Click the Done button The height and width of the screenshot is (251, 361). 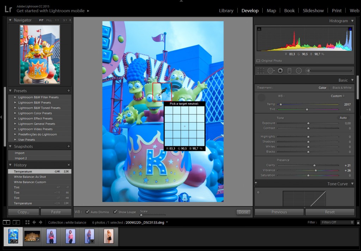point(243,212)
